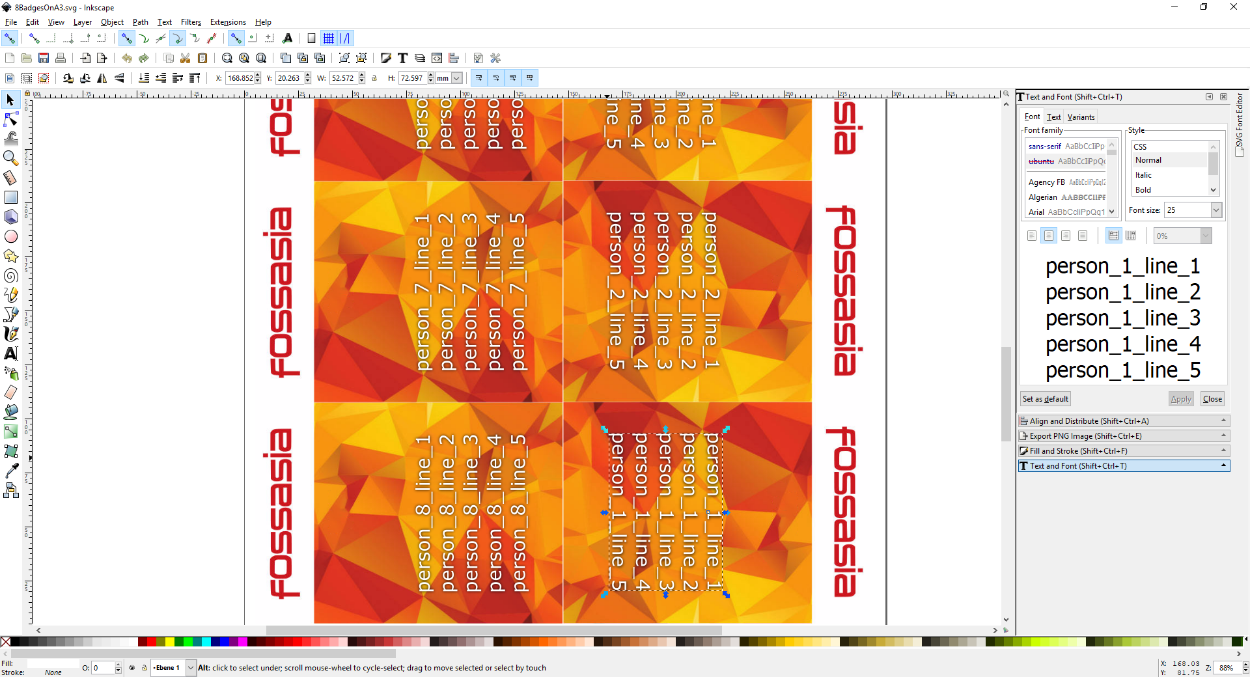This screenshot has height=677, width=1250.
Task: Pick the red swatch in color palette
Action: [151, 642]
